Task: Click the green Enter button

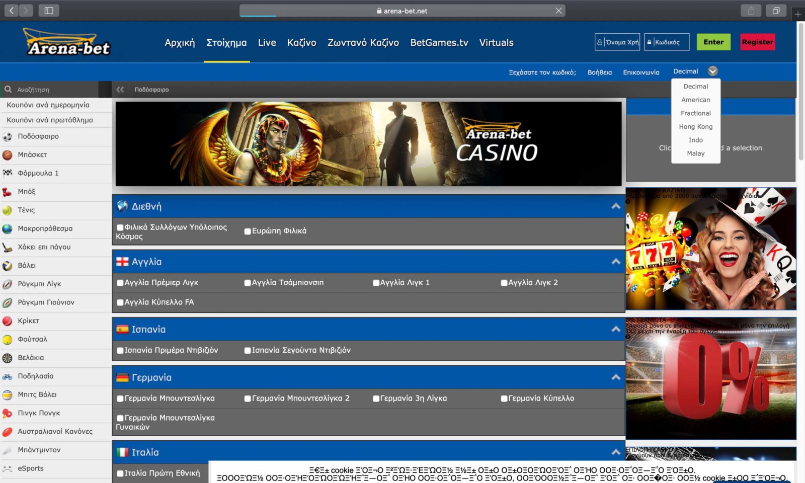Action: pos(713,42)
